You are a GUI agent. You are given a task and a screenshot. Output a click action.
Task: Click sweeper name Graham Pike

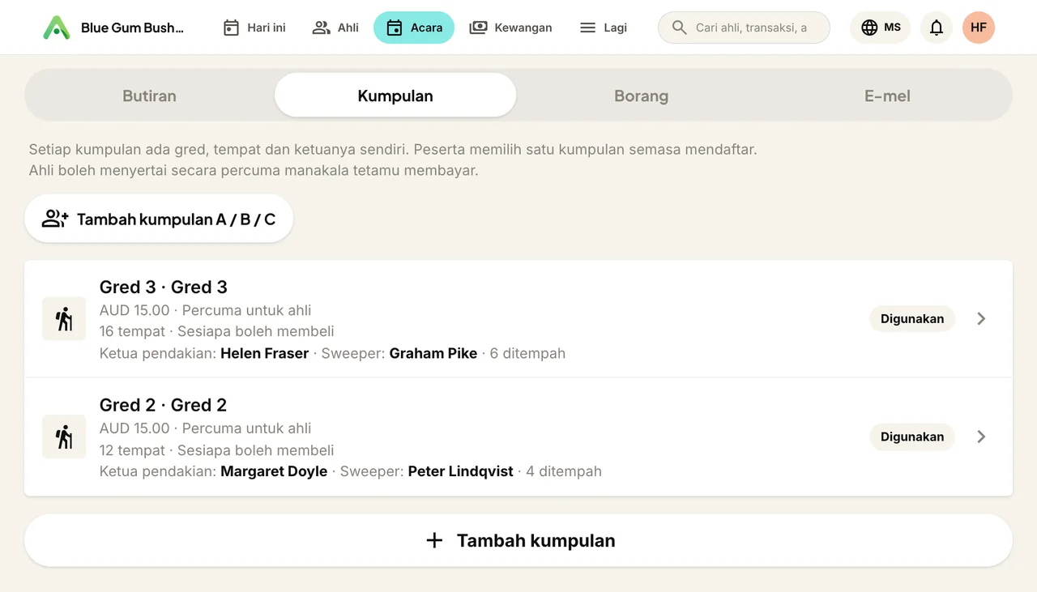coord(433,353)
